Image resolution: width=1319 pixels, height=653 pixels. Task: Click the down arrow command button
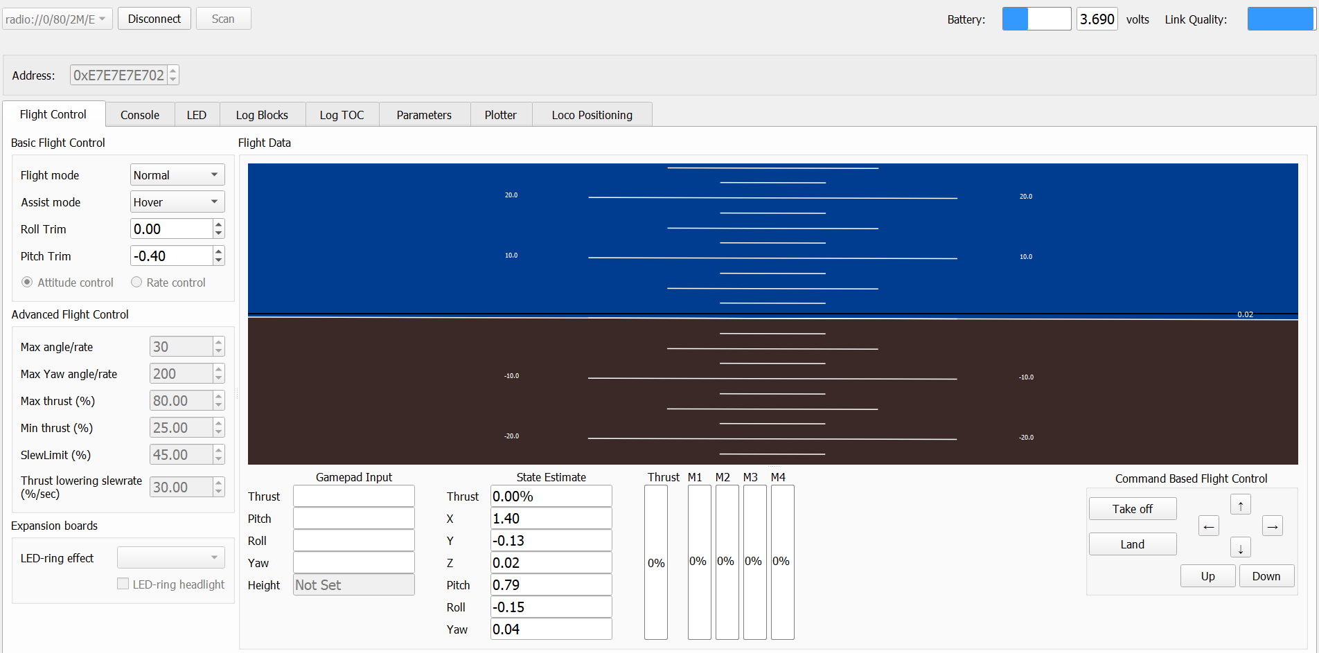click(1240, 548)
